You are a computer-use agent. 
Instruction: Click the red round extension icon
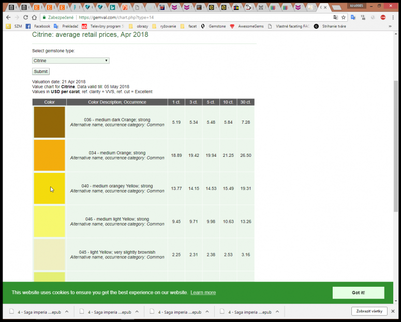pyautogui.click(x=383, y=18)
